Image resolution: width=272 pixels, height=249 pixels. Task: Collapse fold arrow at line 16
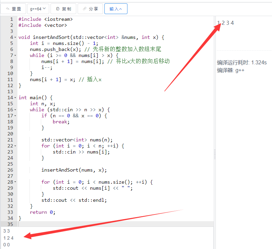point(15,110)
